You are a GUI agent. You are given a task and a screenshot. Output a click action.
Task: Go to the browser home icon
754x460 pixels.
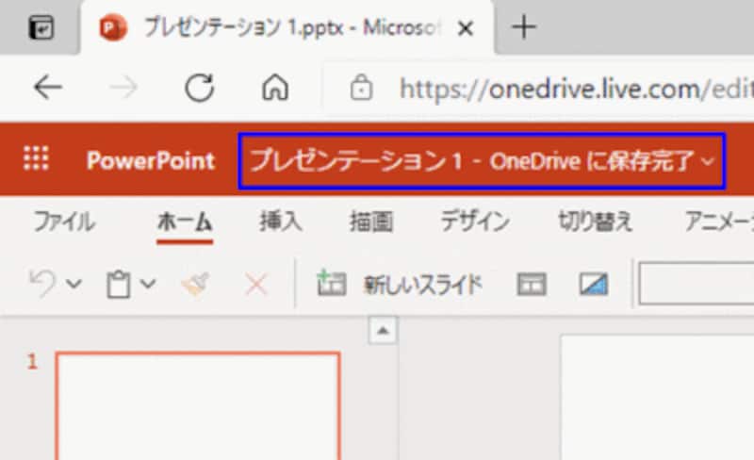click(x=275, y=88)
